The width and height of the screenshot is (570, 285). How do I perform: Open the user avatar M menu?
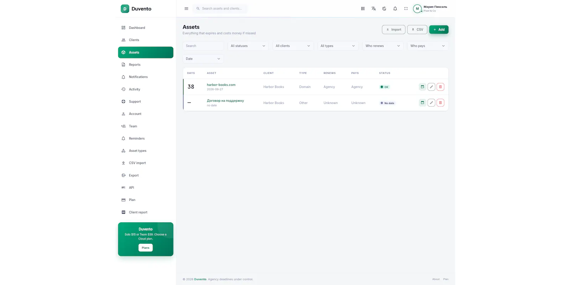[417, 9]
